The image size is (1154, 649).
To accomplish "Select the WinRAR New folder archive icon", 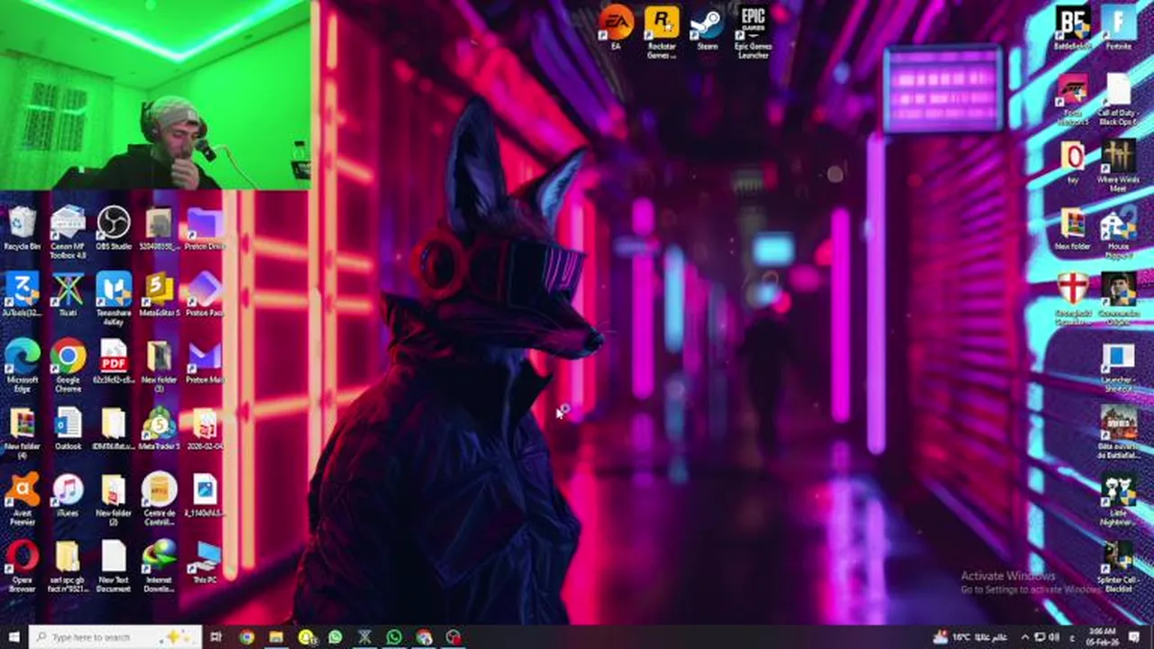I will point(1073,227).
